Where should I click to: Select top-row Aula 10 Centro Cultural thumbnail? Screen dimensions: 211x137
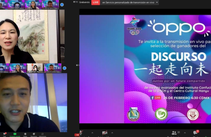[x=50, y=5]
